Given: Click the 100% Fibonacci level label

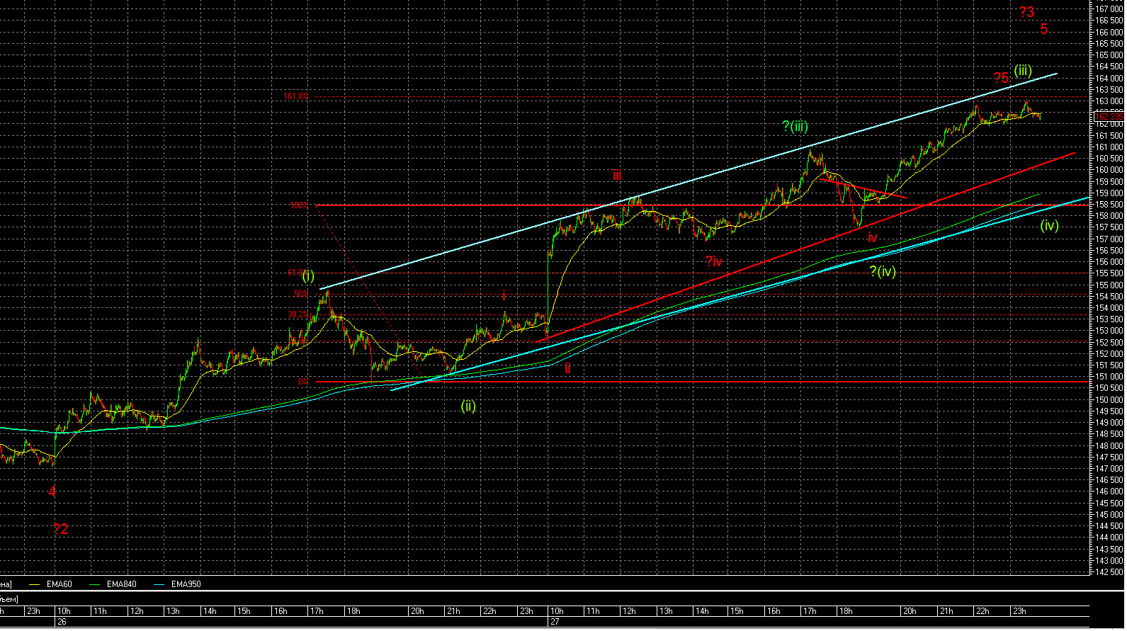Looking at the screenshot, I should pyautogui.click(x=299, y=205).
